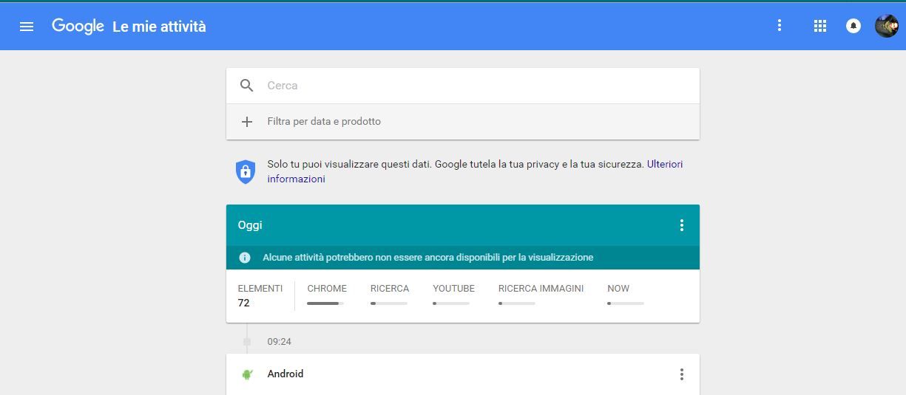Screen dimensions: 906x395
Task: Click the Now usage progress bar
Action: click(626, 303)
